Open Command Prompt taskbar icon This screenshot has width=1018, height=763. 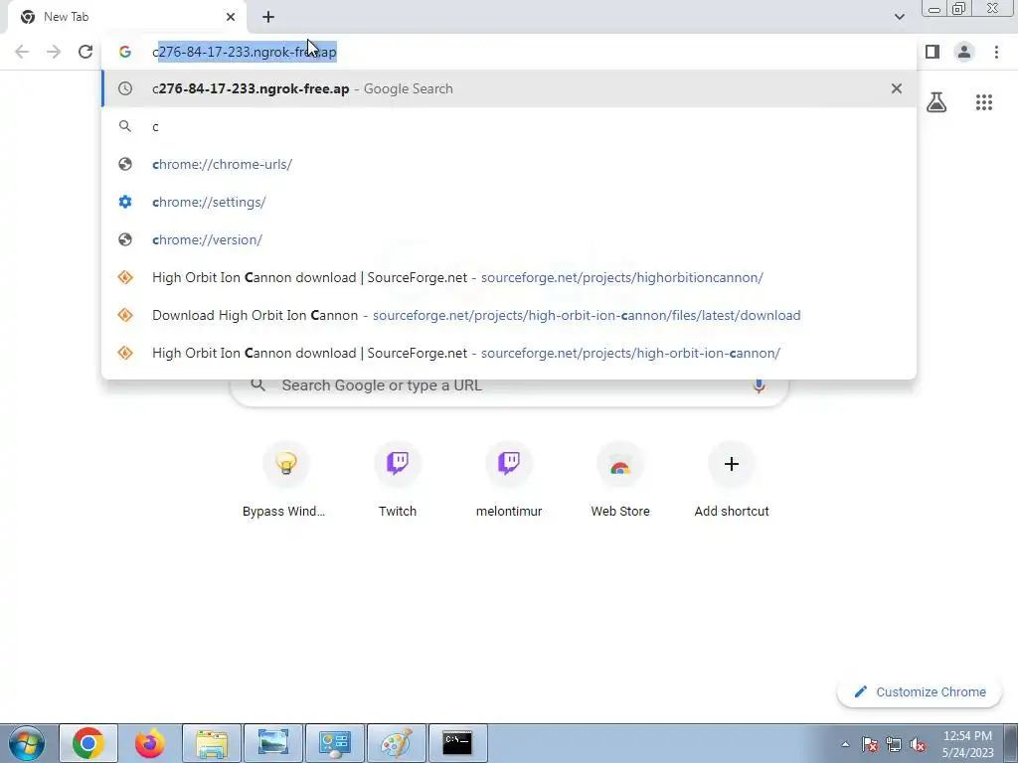click(458, 743)
